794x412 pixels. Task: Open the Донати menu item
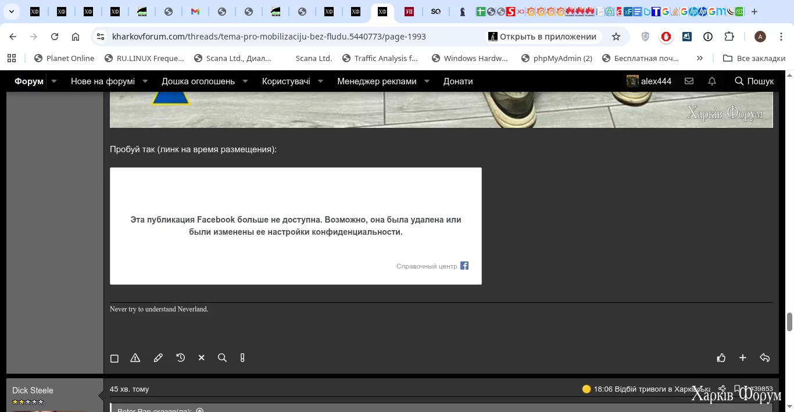tap(458, 81)
